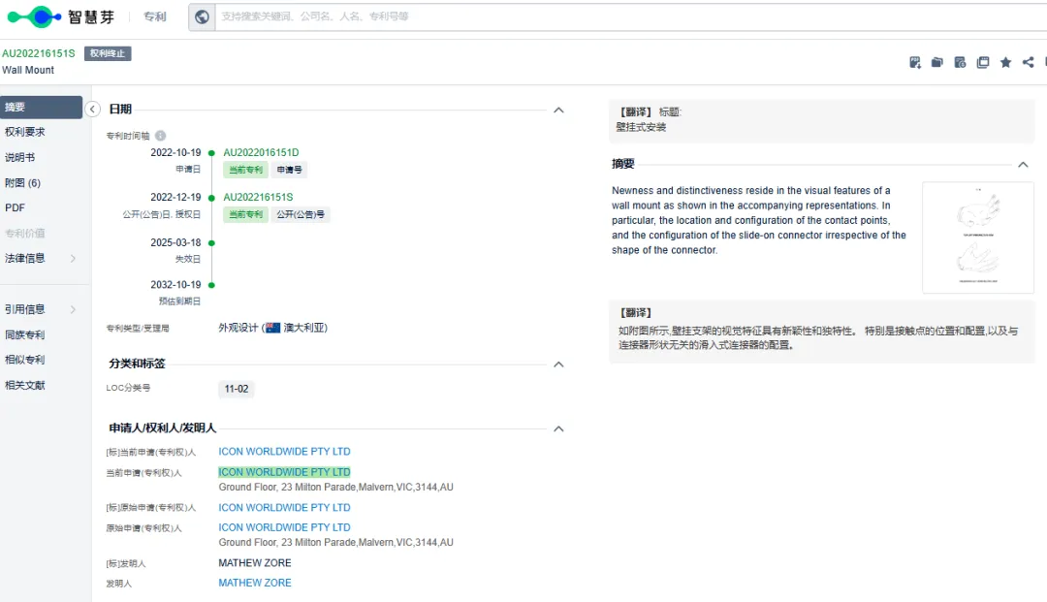Open 附图 (6) sidebar tab
Screen dimensions: 1047x602
pos(22,183)
